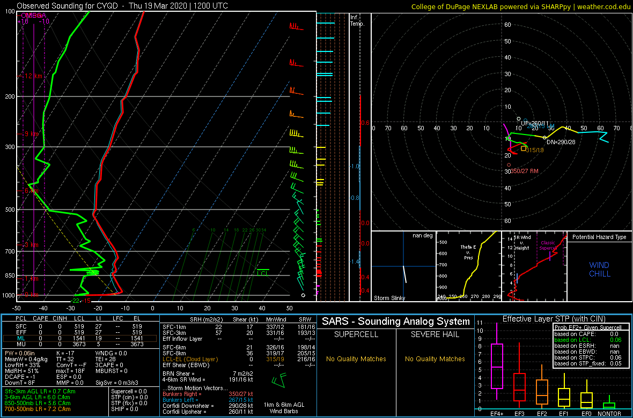Click the Bunkers Left 267/15 kt line
633x418 pixels.
(208, 399)
